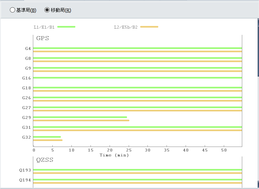
Task: Click the G4 green L1 signal bar
Action: 138,48
